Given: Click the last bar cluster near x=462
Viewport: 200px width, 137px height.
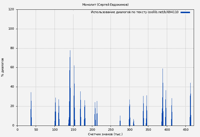Looking at the screenshot, I should click(x=190, y=111).
